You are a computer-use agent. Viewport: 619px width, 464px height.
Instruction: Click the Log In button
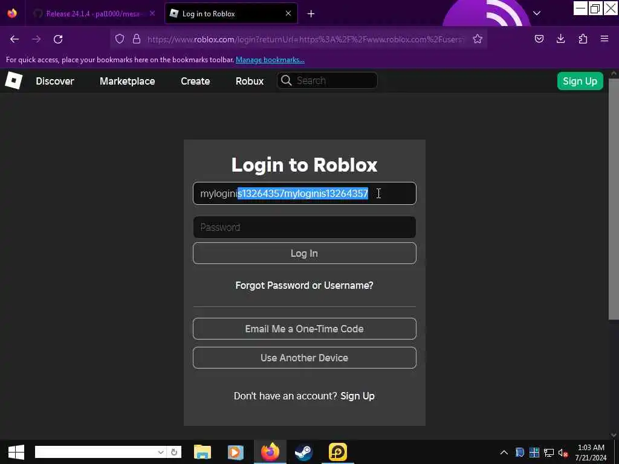pyautogui.click(x=305, y=253)
